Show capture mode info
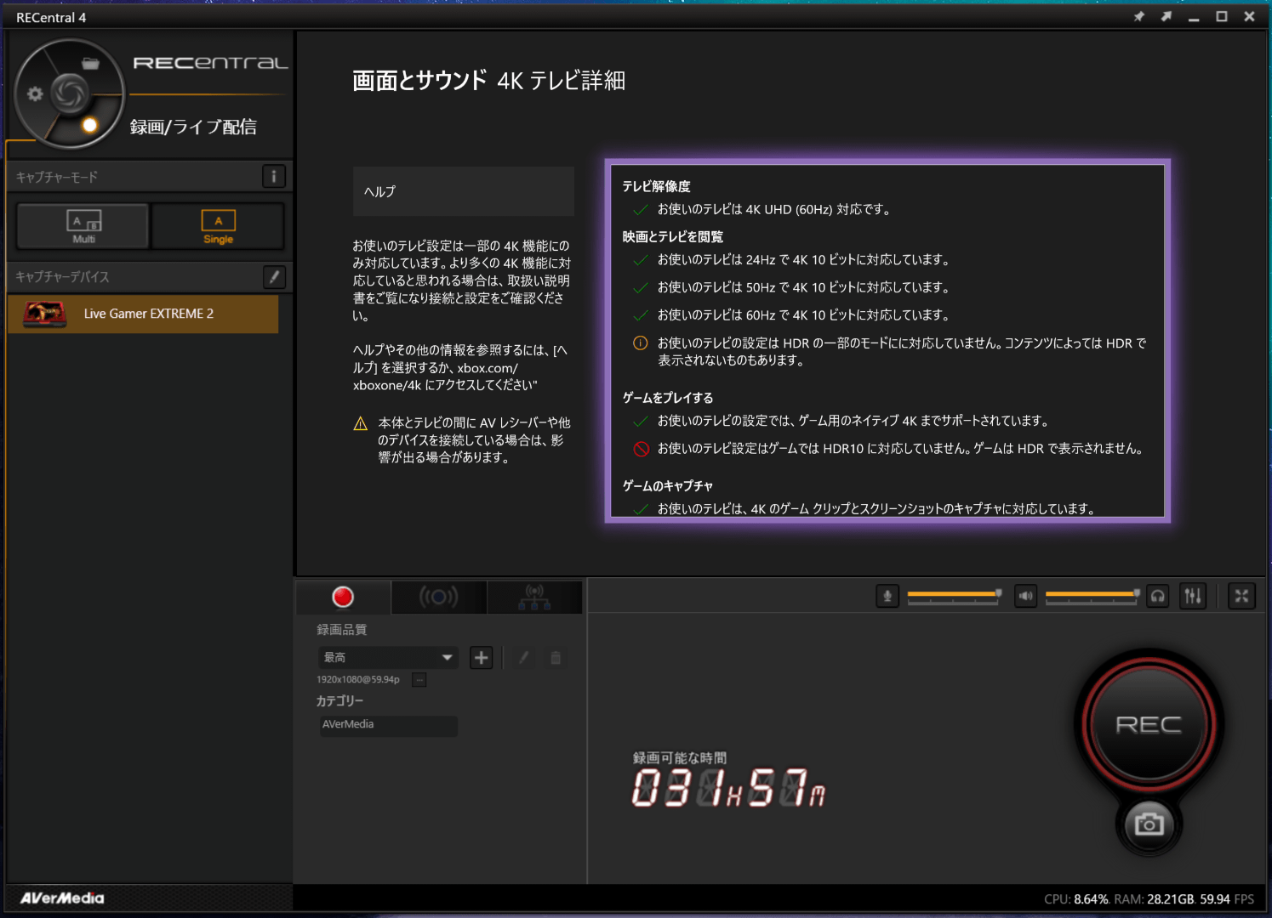 (273, 177)
